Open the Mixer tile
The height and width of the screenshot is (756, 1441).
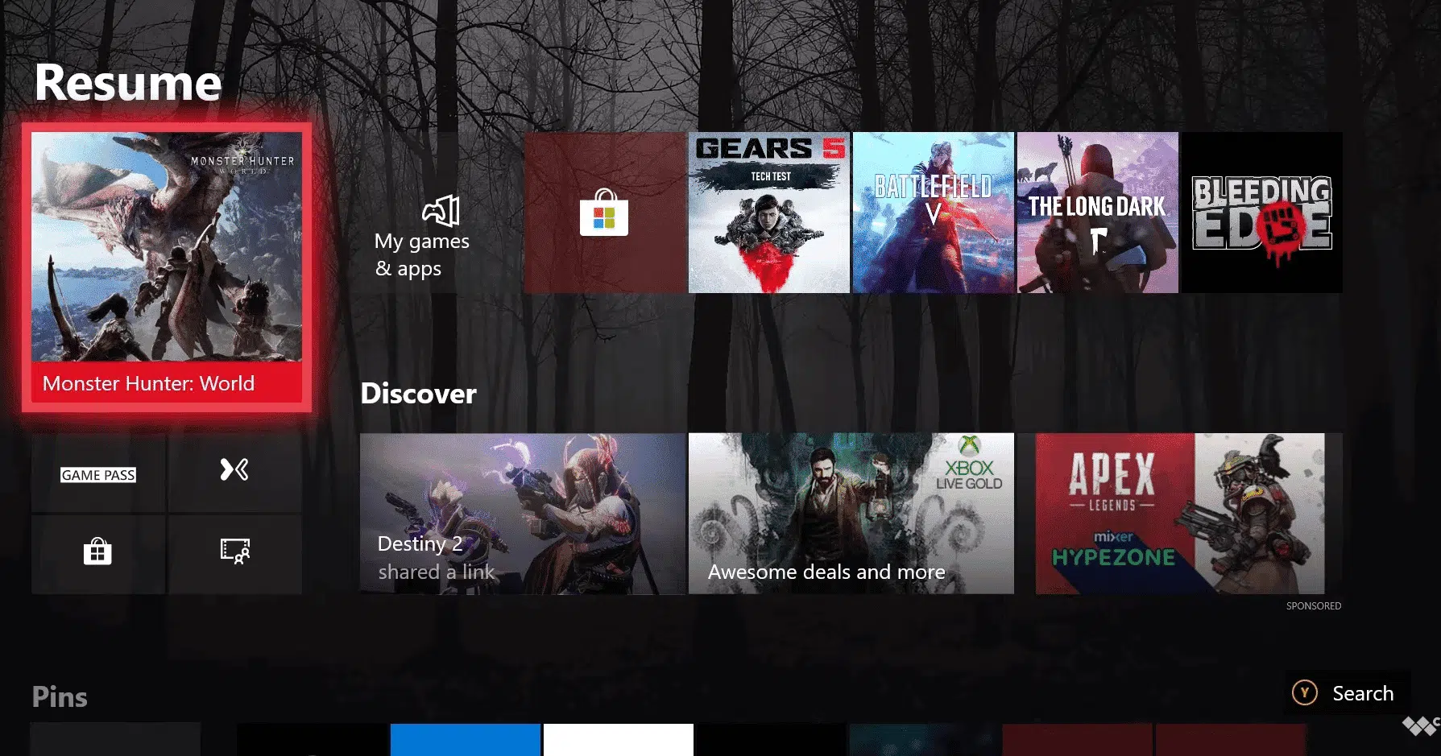point(235,473)
